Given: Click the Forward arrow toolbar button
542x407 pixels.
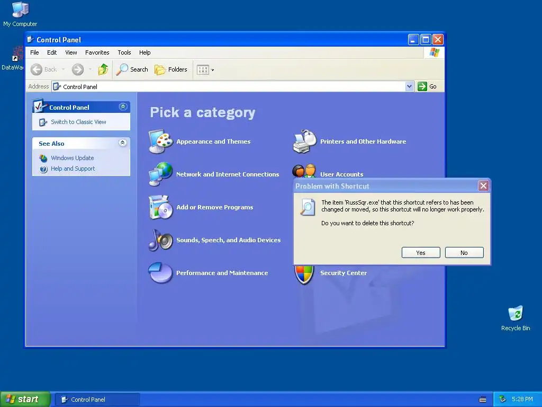Looking at the screenshot, I should pyautogui.click(x=78, y=69).
